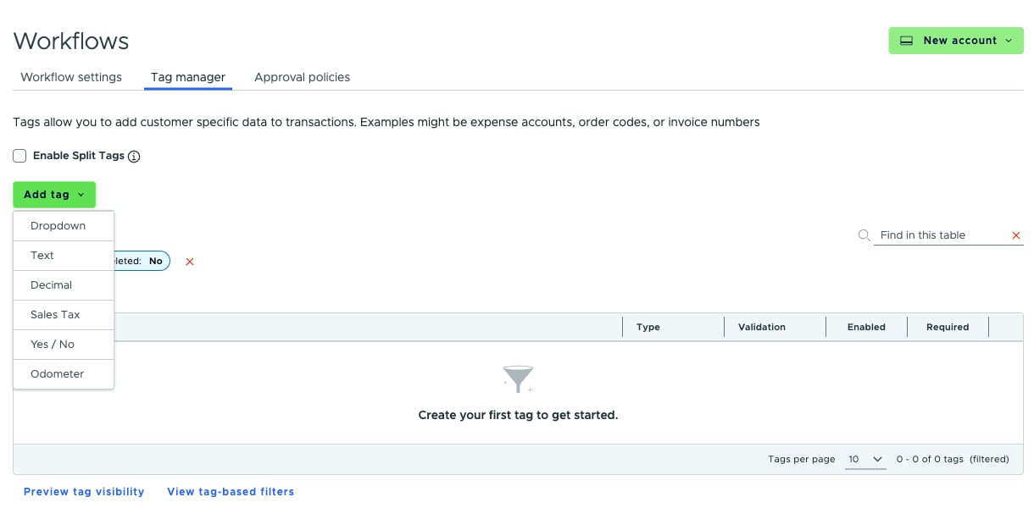Click the card icon on New account

point(906,41)
